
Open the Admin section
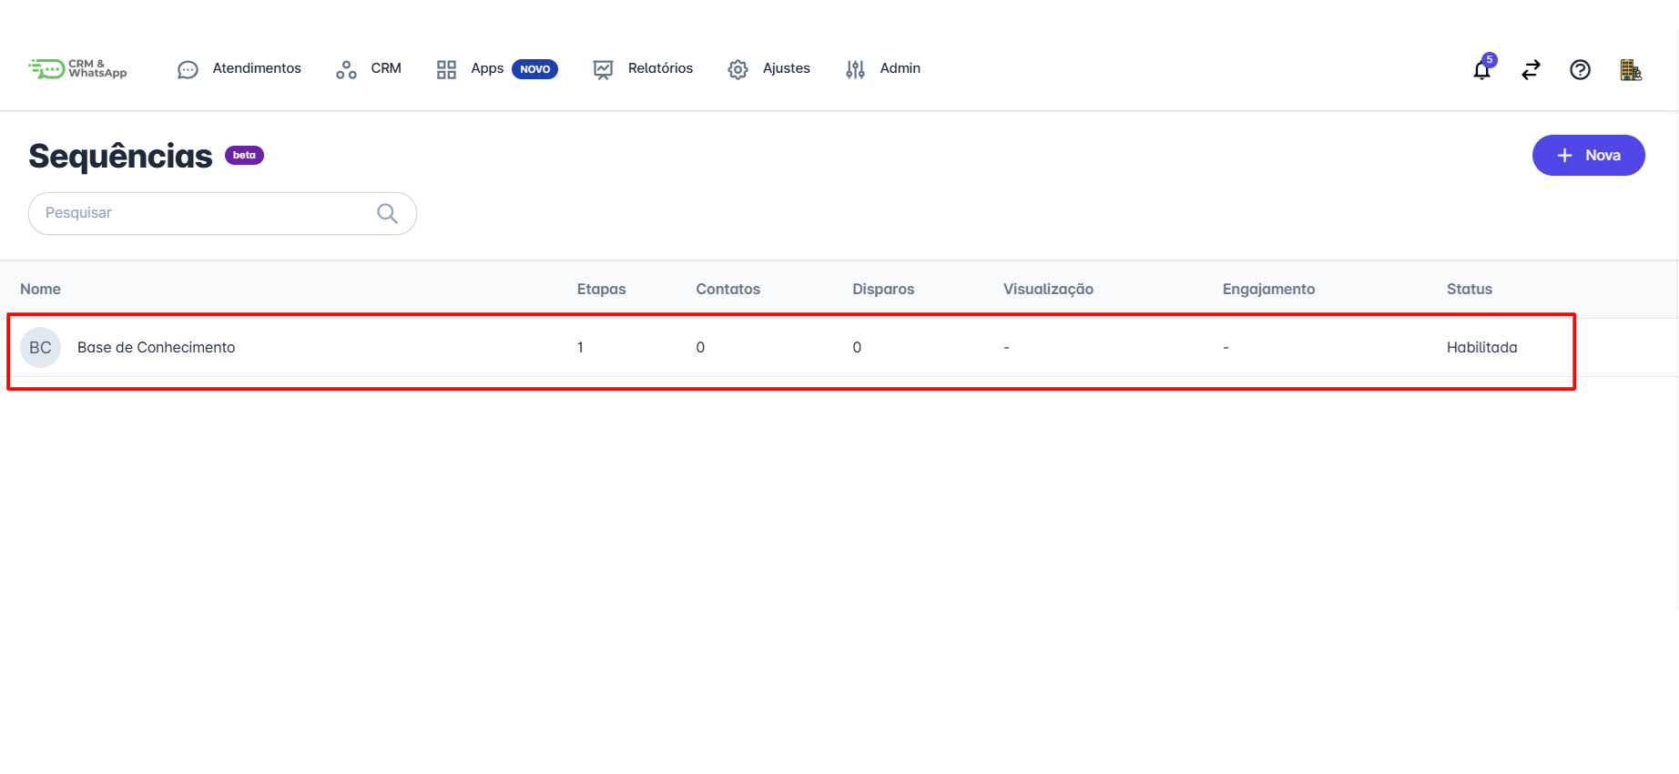click(900, 68)
